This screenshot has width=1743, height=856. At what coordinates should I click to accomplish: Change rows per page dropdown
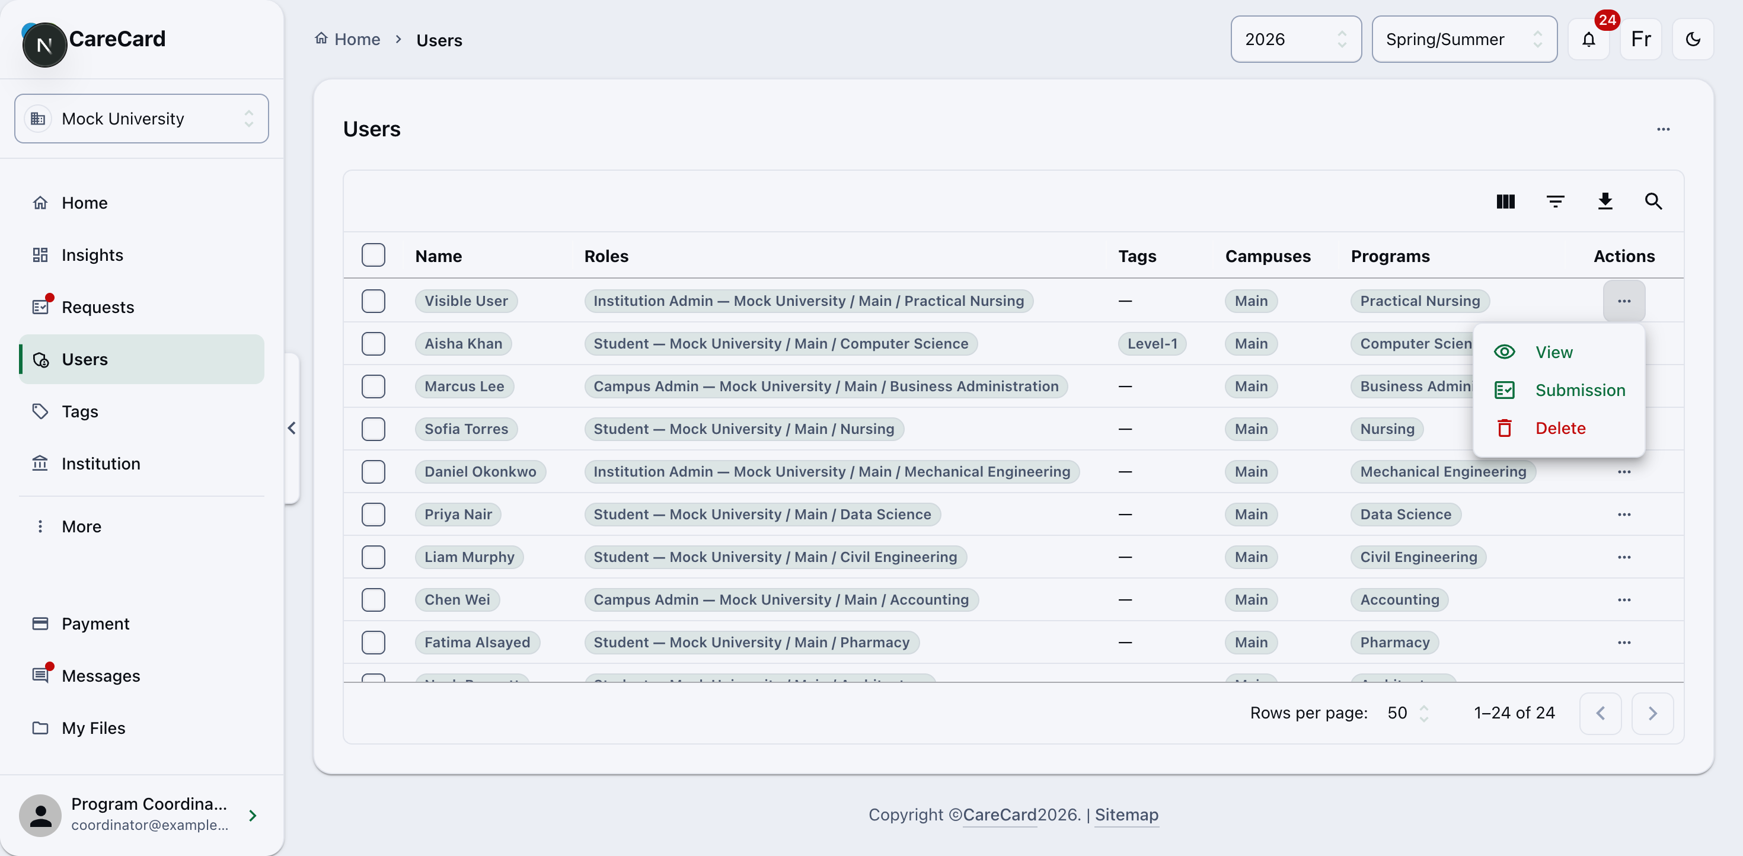coord(1407,713)
